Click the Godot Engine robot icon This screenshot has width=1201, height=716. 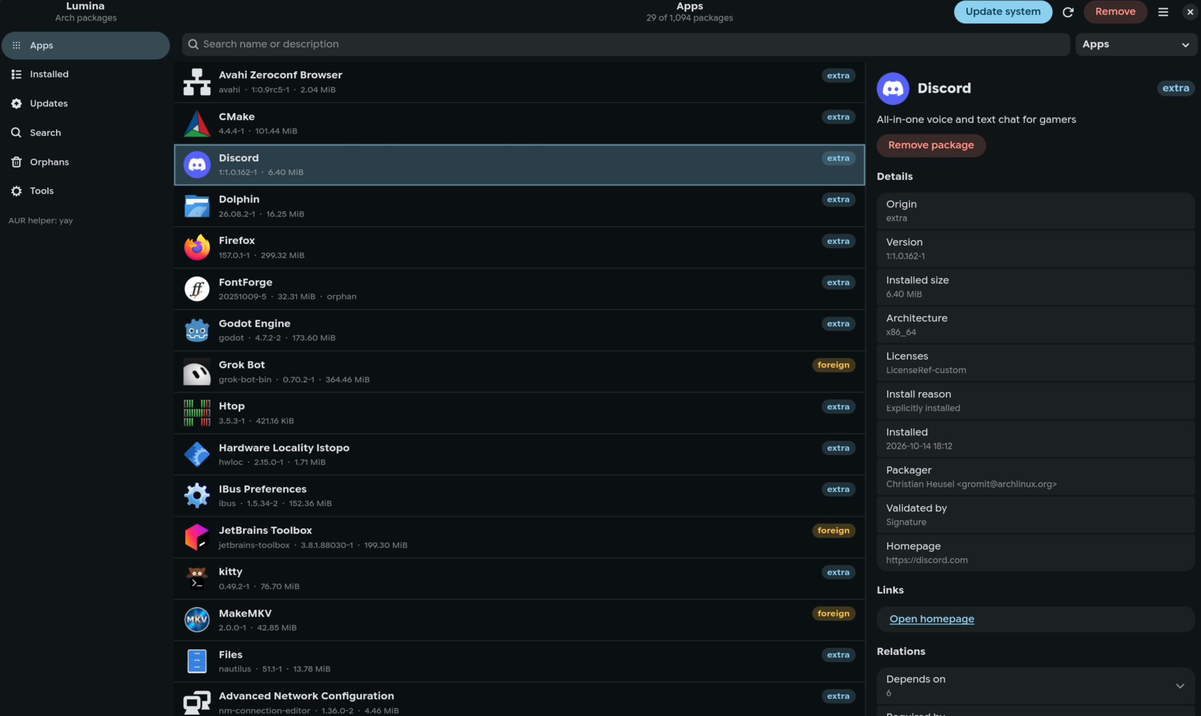(x=197, y=330)
